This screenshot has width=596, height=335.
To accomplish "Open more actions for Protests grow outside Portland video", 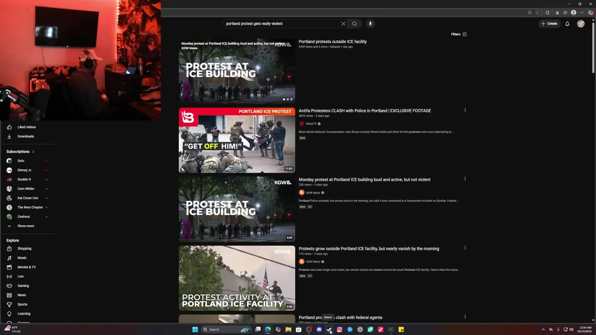I will coord(465,248).
